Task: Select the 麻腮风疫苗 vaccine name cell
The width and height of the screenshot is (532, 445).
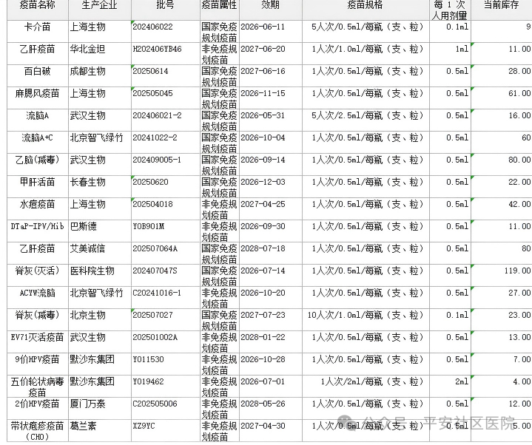Action: [x=37, y=98]
